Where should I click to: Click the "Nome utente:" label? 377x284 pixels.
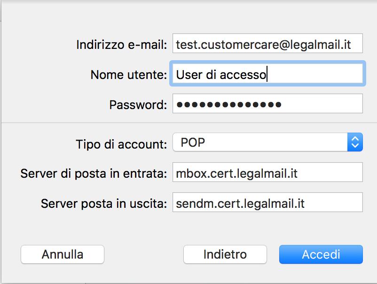point(128,75)
